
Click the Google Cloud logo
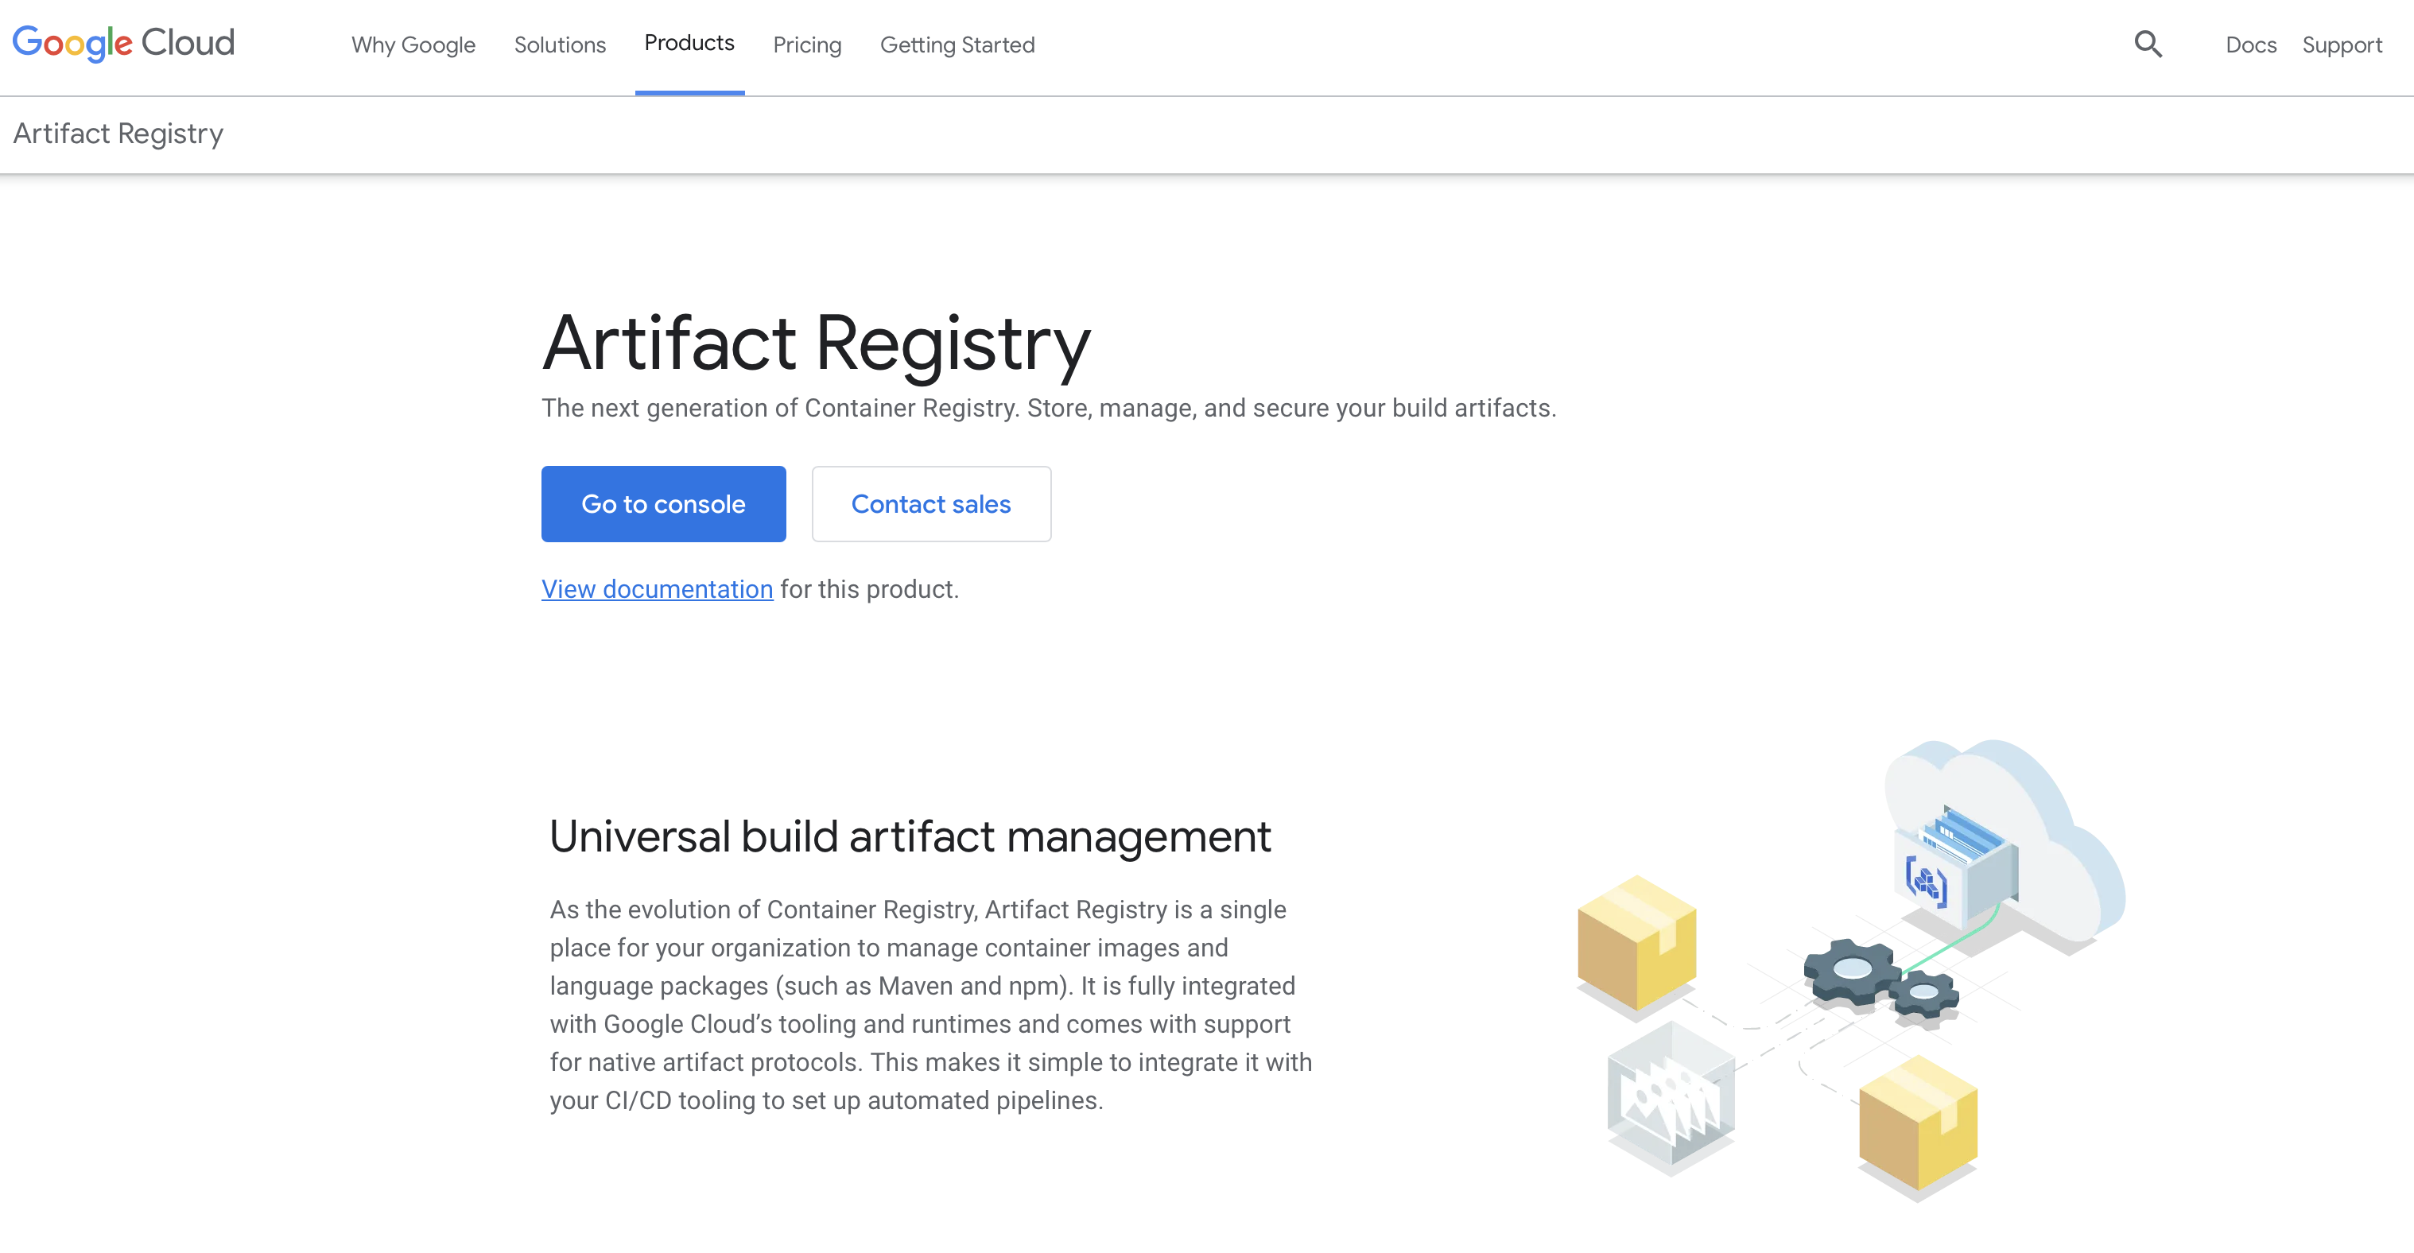[x=122, y=43]
